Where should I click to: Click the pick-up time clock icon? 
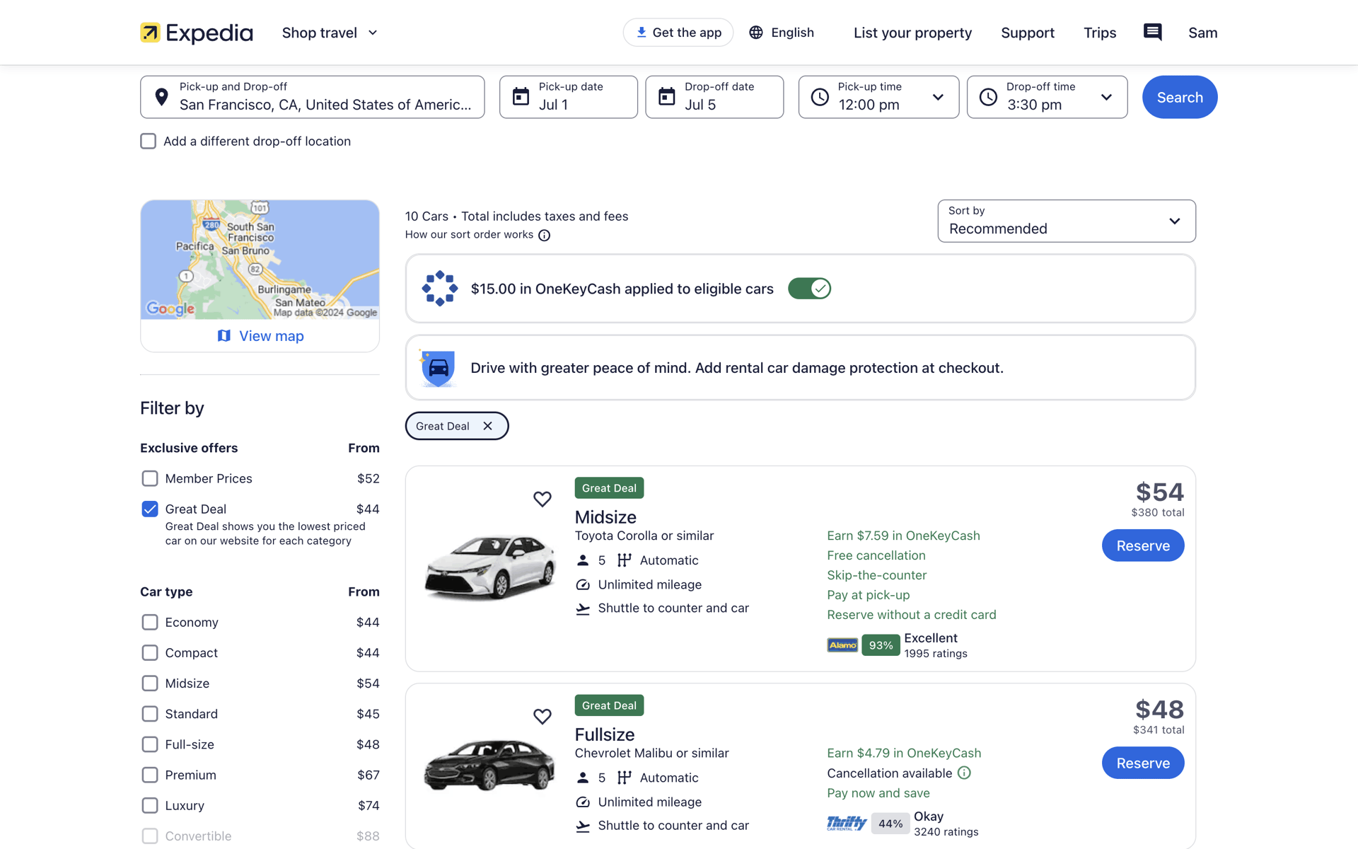click(820, 97)
